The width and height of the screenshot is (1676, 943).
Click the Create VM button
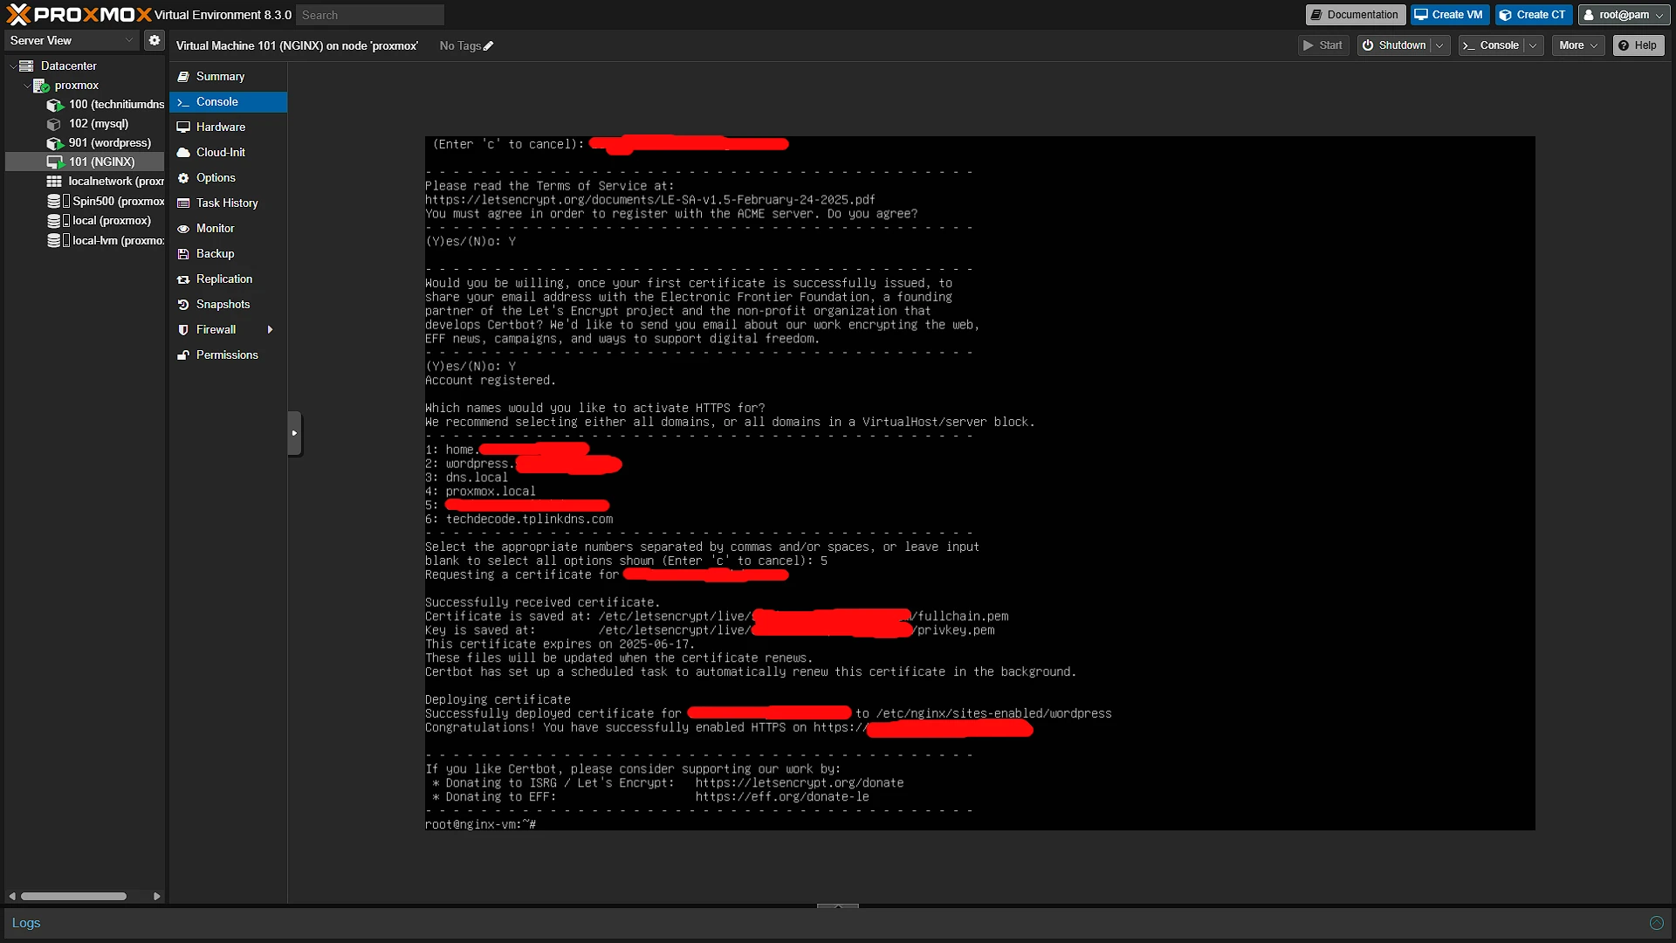coord(1449,15)
